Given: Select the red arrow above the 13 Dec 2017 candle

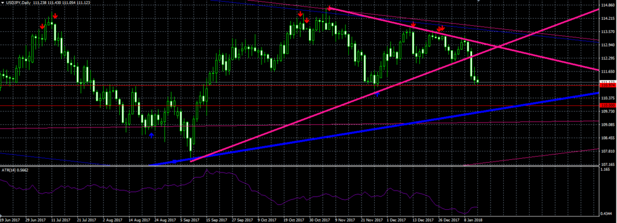Looking at the screenshot, I should [413, 25].
